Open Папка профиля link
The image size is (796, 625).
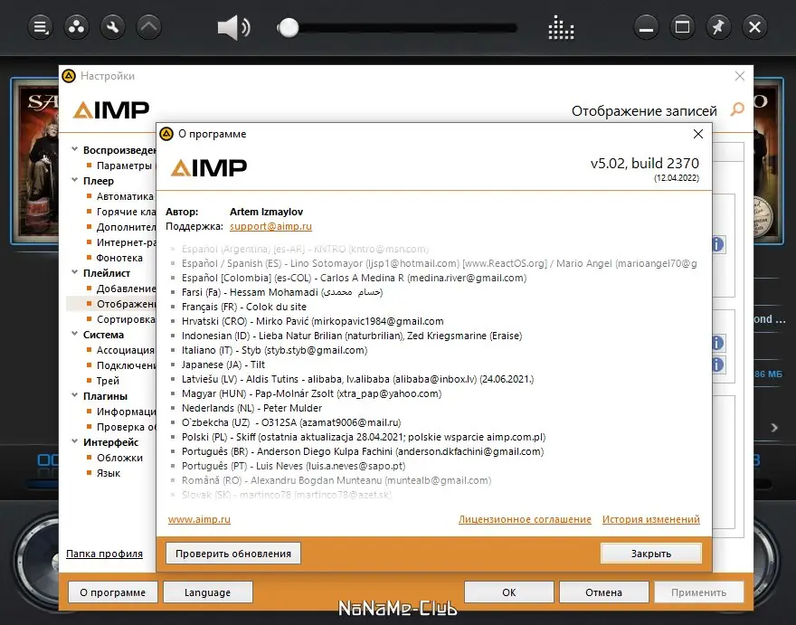104,554
